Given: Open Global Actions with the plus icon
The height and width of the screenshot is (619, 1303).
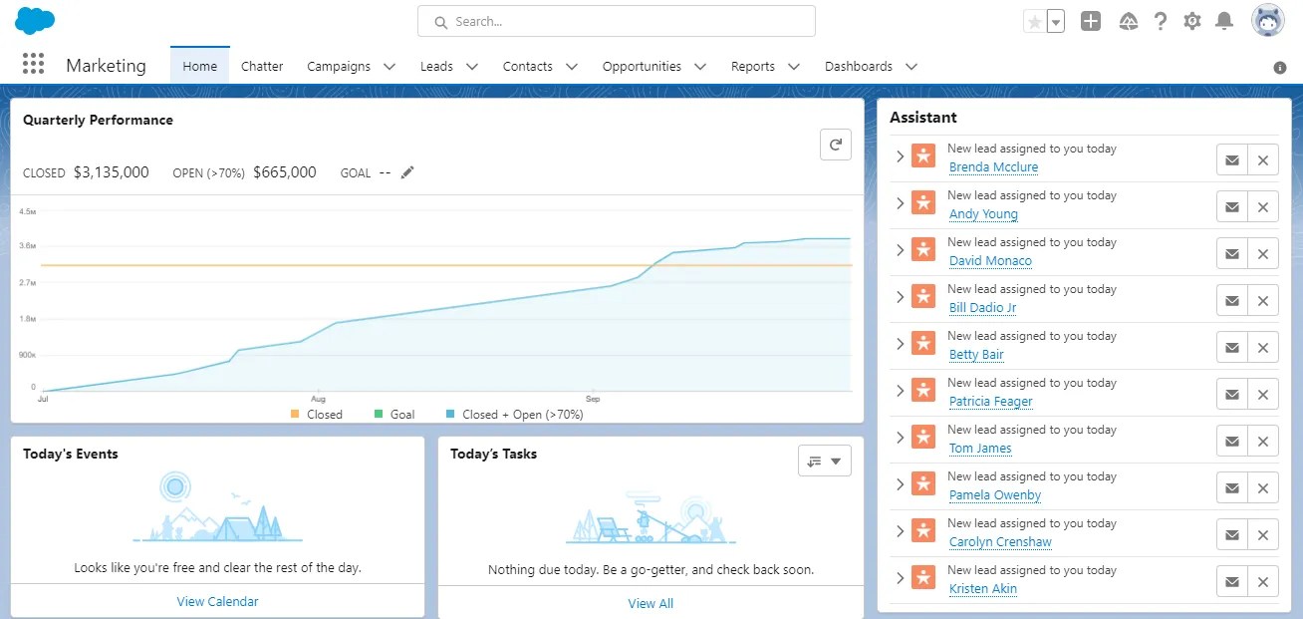Looking at the screenshot, I should coord(1090,20).
